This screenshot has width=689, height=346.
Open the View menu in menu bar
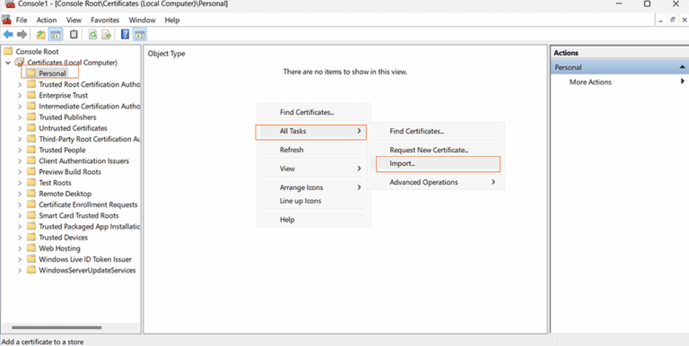click(x=74, y=20)
